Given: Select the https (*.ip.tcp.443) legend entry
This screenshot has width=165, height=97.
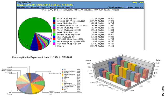Looking at the screenshot, I should [x=68, y=28].
